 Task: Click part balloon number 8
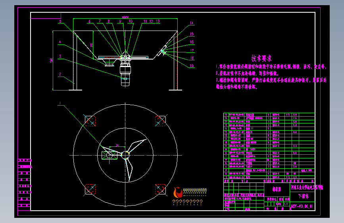point(109,21)
